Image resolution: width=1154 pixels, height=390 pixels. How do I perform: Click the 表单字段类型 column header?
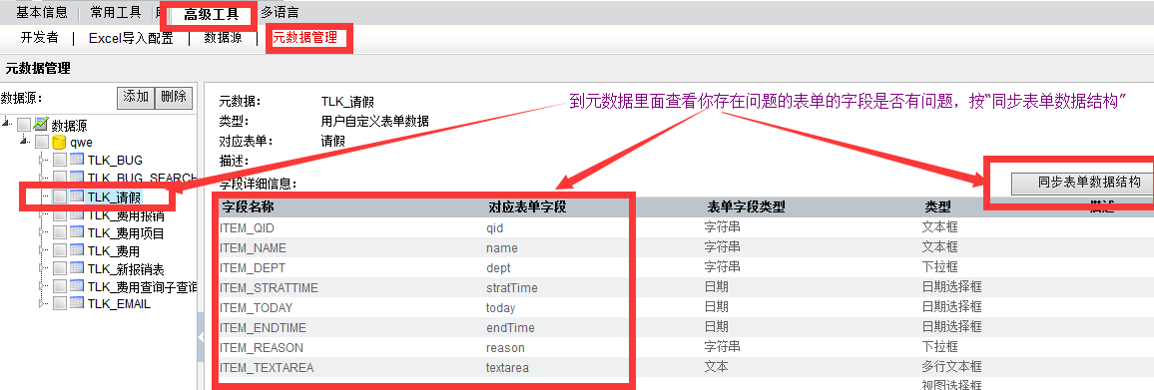click(747, 207)
